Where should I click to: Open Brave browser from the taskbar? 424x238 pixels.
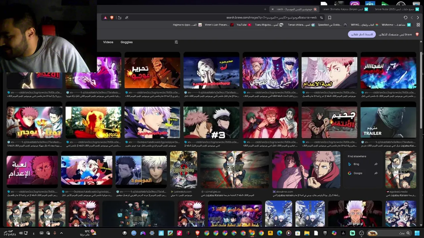[198, 233]
